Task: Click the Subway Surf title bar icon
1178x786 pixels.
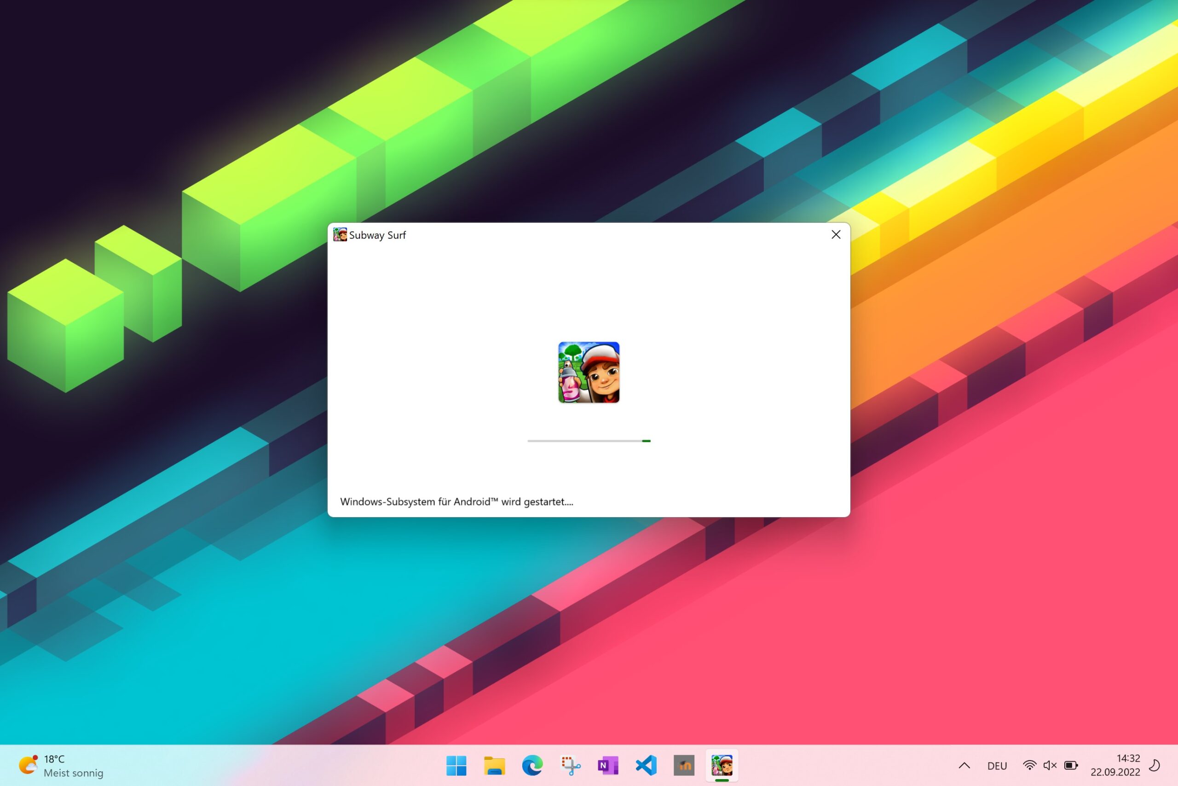Action: click(x=340, y=234)
